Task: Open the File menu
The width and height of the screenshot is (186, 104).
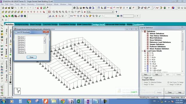Action: [x=2, y=4]
